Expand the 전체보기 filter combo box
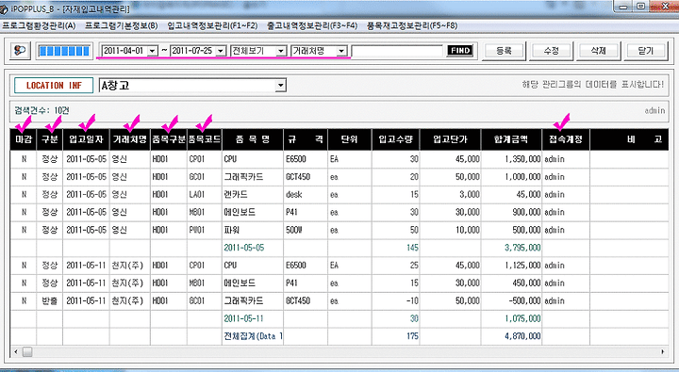Image resolution: width=679 pixels, height=372 pixels. (281, 51)
